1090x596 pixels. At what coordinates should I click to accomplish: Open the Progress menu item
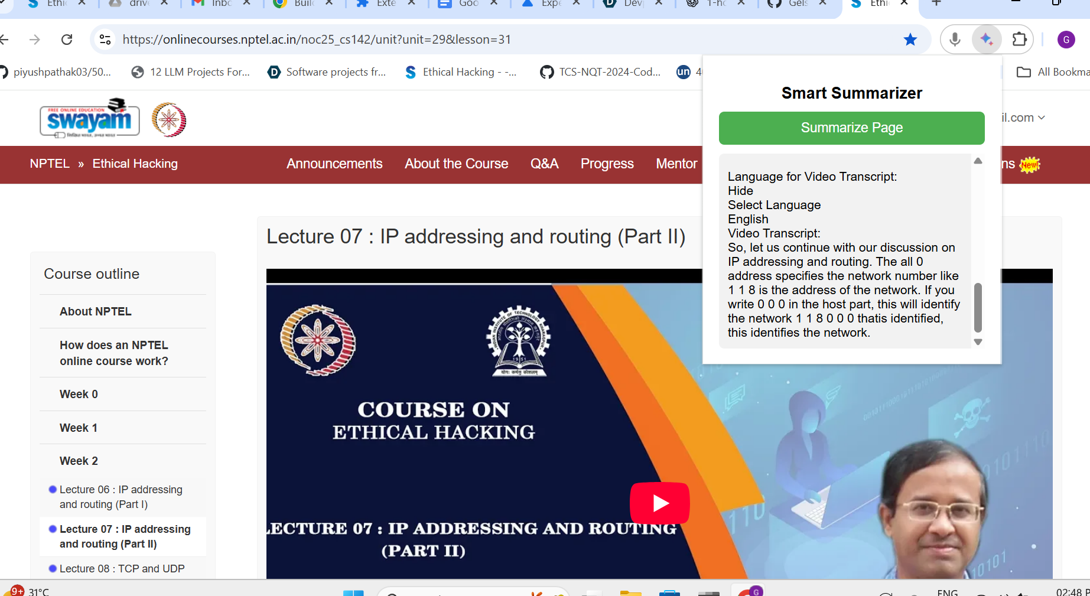click(x=607, y=164)
